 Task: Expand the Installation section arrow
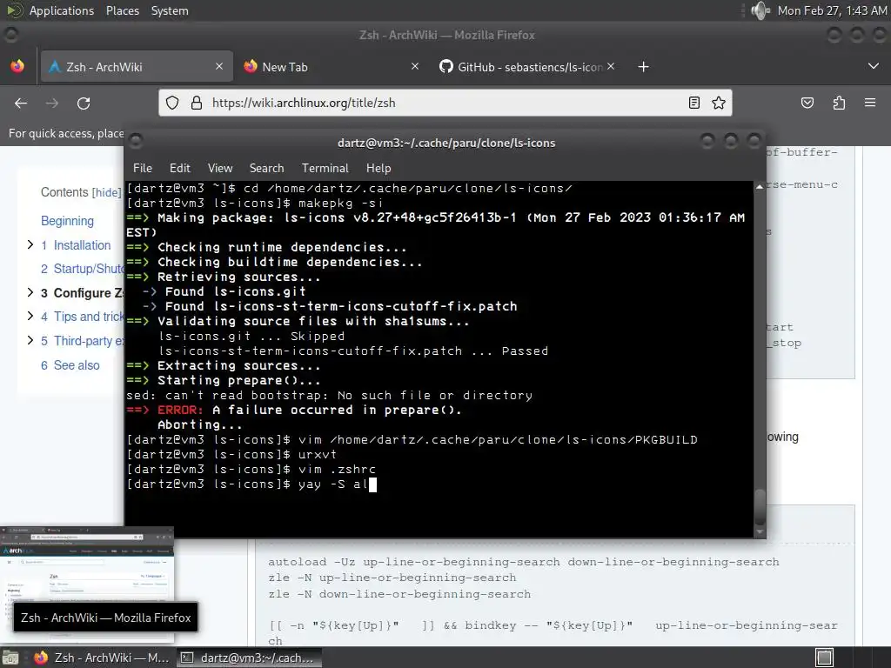click(x=30, y=244)
